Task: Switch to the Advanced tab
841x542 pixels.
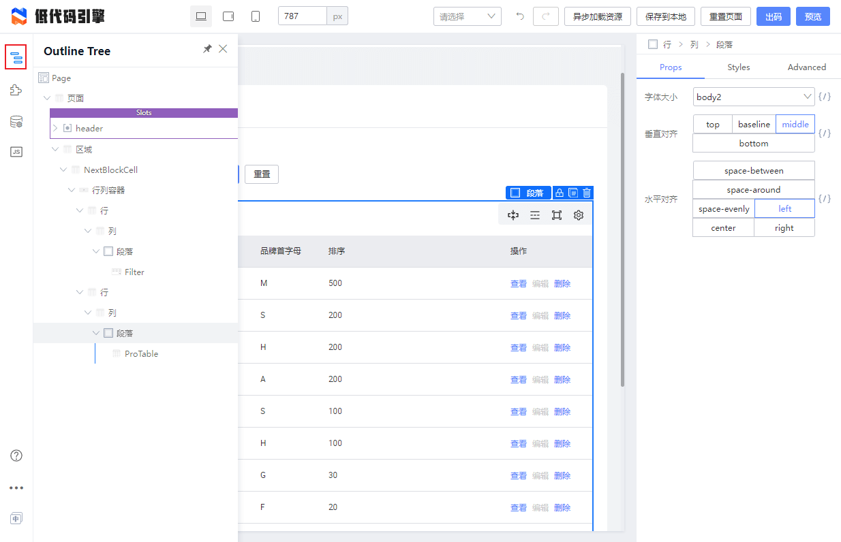Action: point(807,67)
